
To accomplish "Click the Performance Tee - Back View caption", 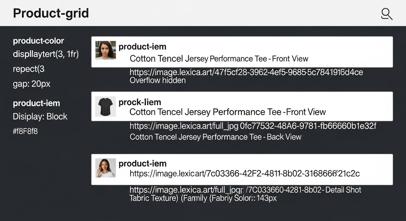I will [x=215, y=137].
